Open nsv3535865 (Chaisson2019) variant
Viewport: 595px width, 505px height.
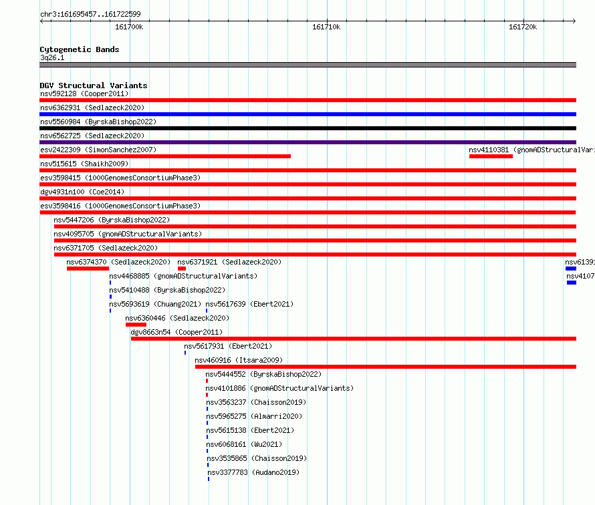pyautogui.click(x=257, y=458)
